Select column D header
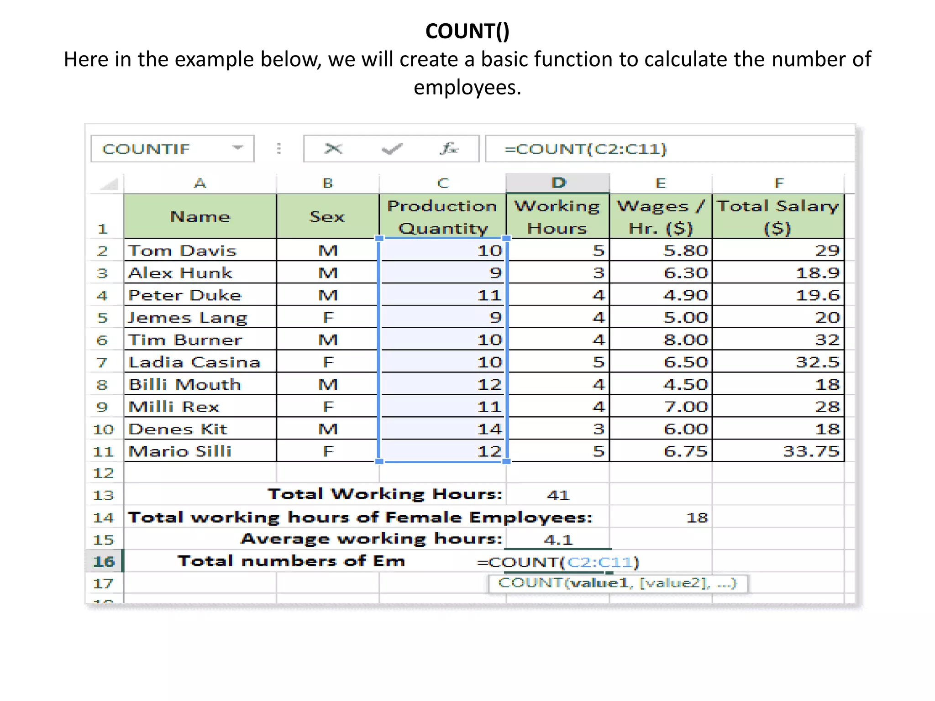This screenshot has width=935, height=701. [x=558, y=183]
